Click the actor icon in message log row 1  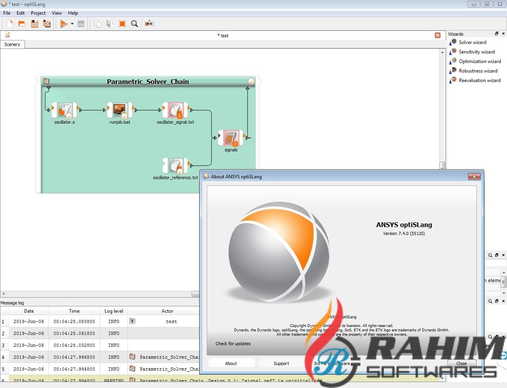(132, 321)
